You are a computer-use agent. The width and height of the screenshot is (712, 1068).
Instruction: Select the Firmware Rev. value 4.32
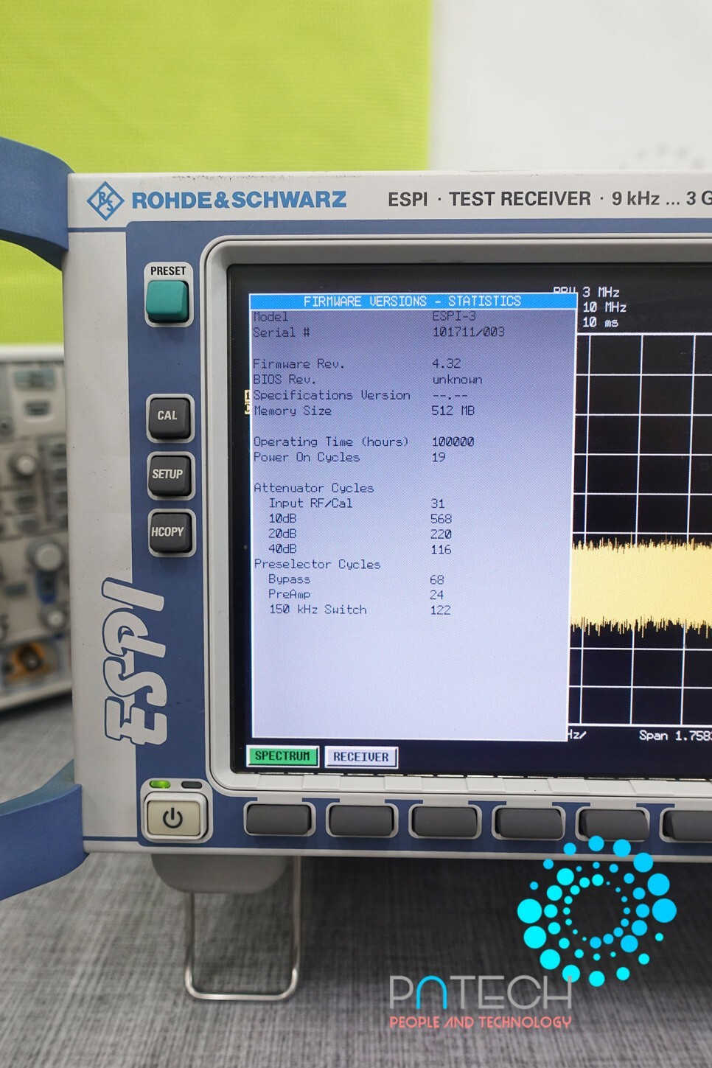click(446, 363)
